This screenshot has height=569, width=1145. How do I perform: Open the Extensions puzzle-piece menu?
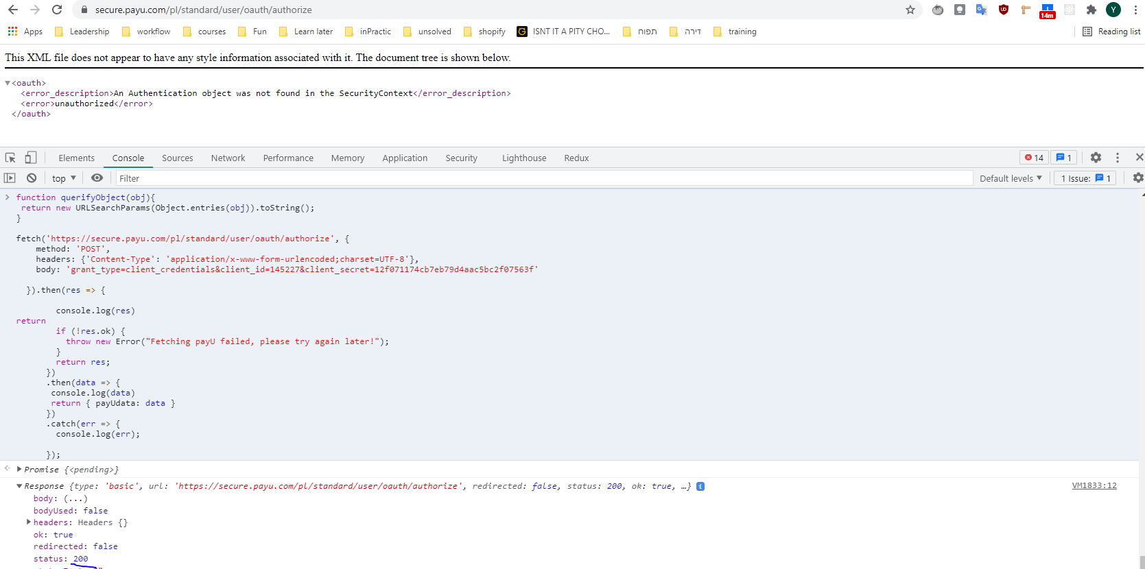1091,10
